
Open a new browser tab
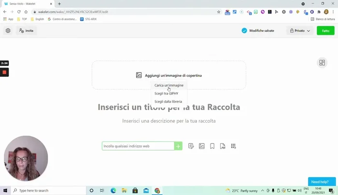[59, 4]
